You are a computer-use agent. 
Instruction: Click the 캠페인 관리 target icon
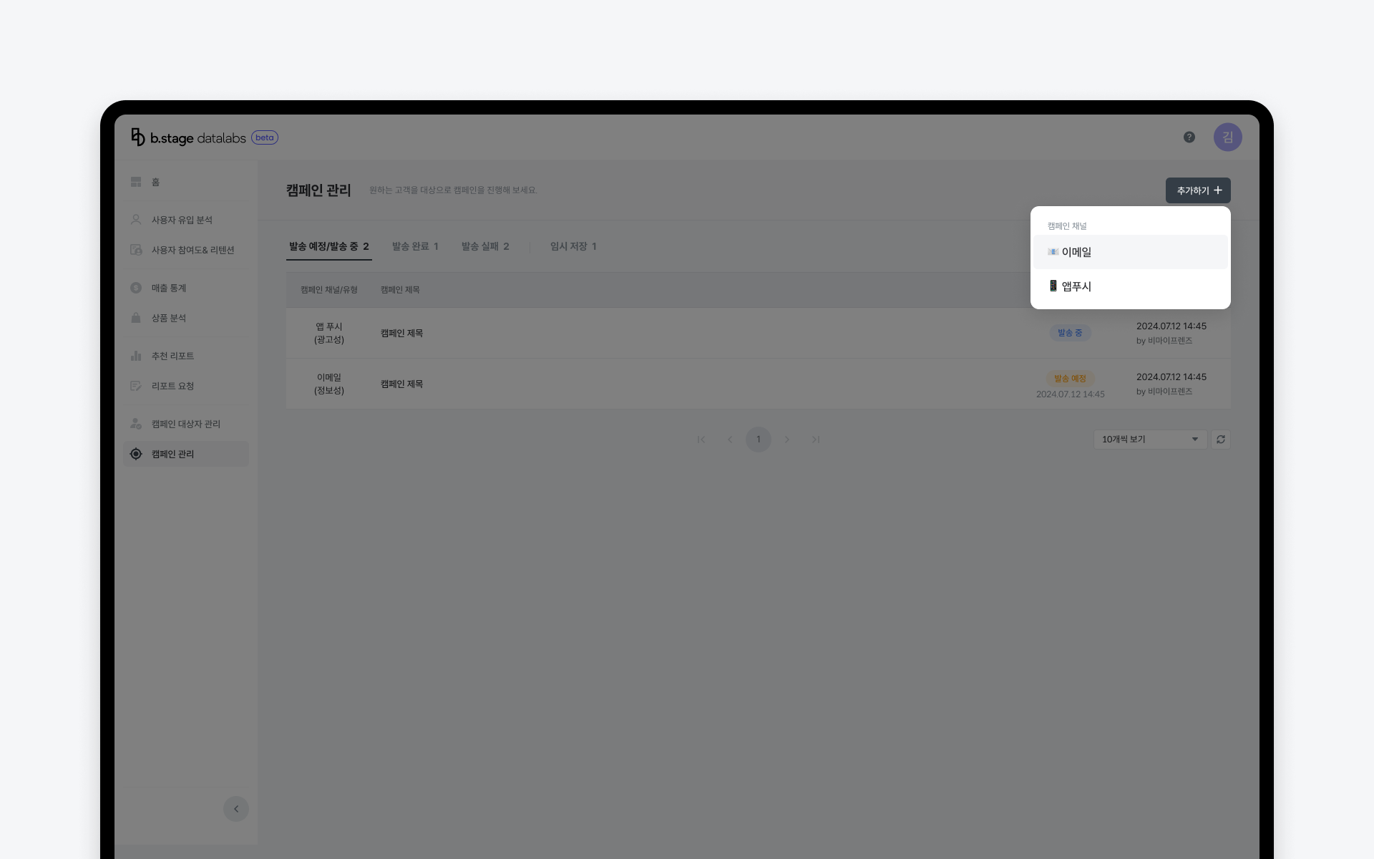tap(136, 454)
